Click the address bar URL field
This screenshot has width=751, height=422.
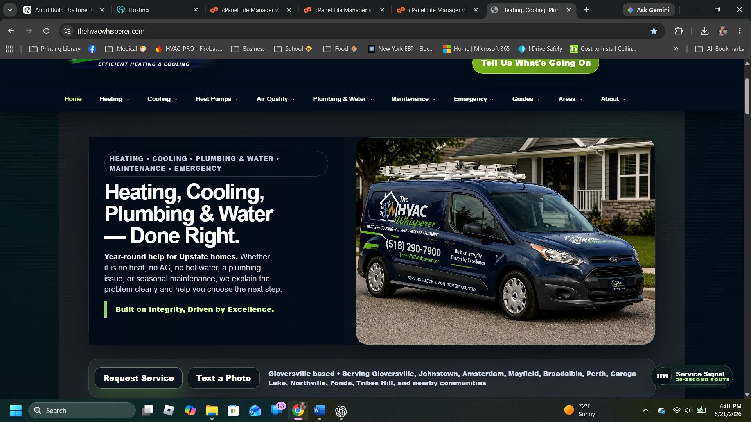tap(360, 31)
